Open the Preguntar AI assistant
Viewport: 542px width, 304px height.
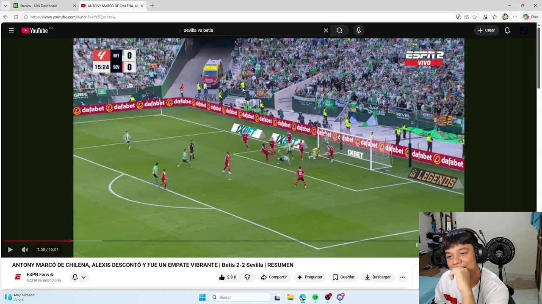pos(310,277)
